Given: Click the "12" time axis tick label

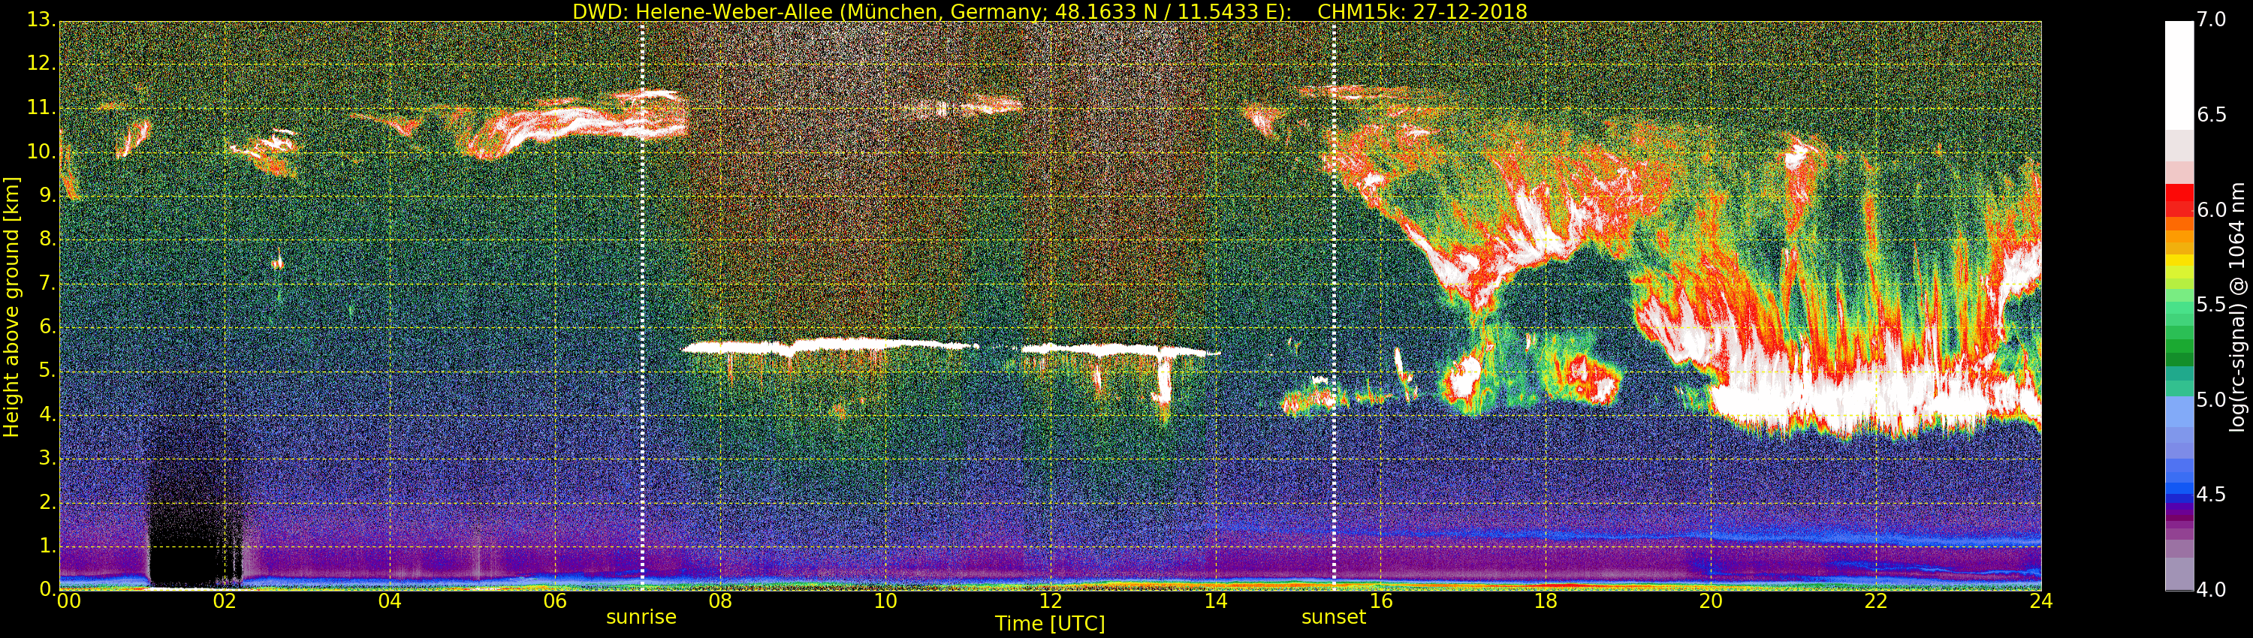Looking at the screenshot, I should click(1051, 601).
